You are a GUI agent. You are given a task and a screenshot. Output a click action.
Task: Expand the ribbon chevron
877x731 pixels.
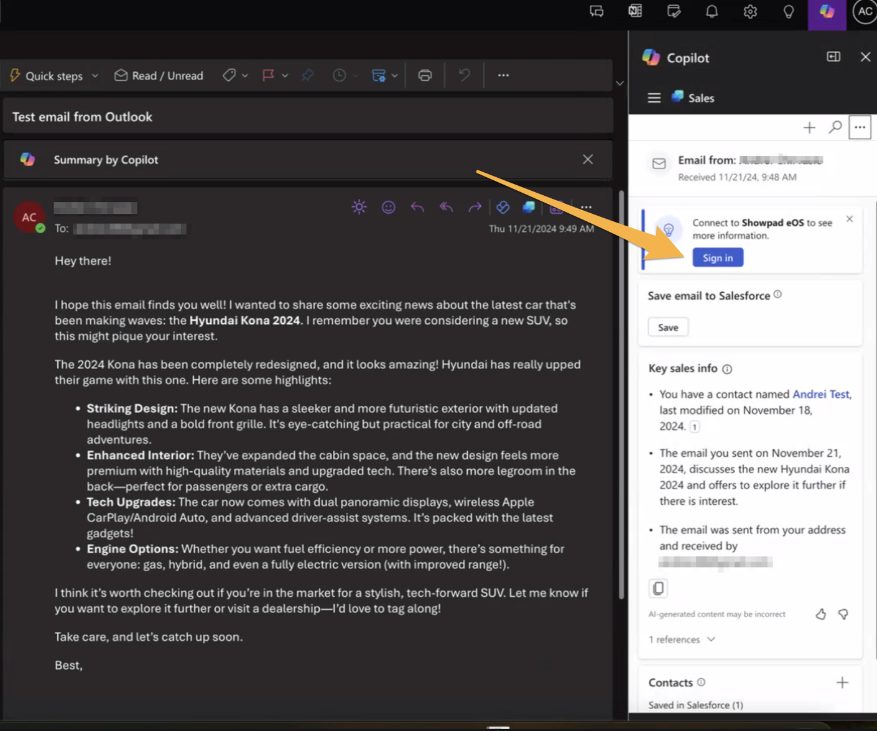619,83
